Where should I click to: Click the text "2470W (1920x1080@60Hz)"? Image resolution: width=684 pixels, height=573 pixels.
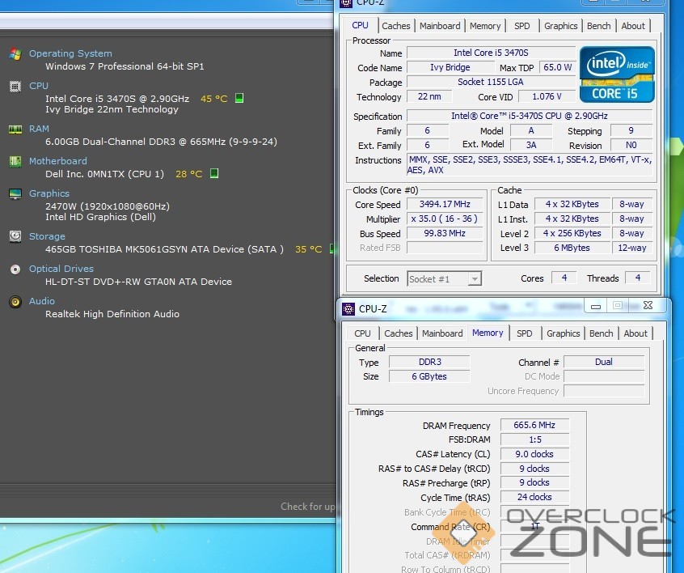tap(108, 206)
